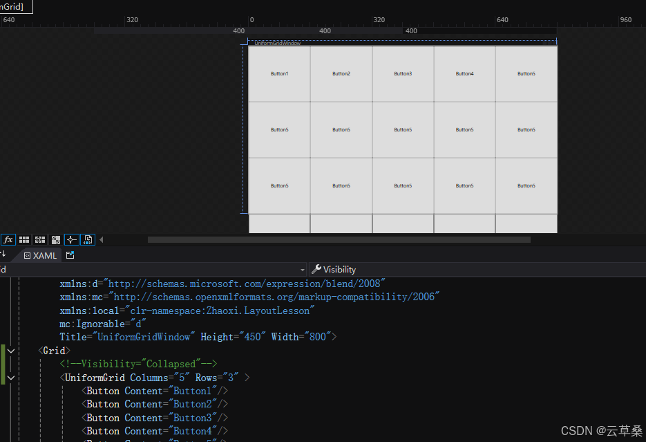Select Button2 in the designer preview
Viewport: 646px width, 442px height.
341,73
